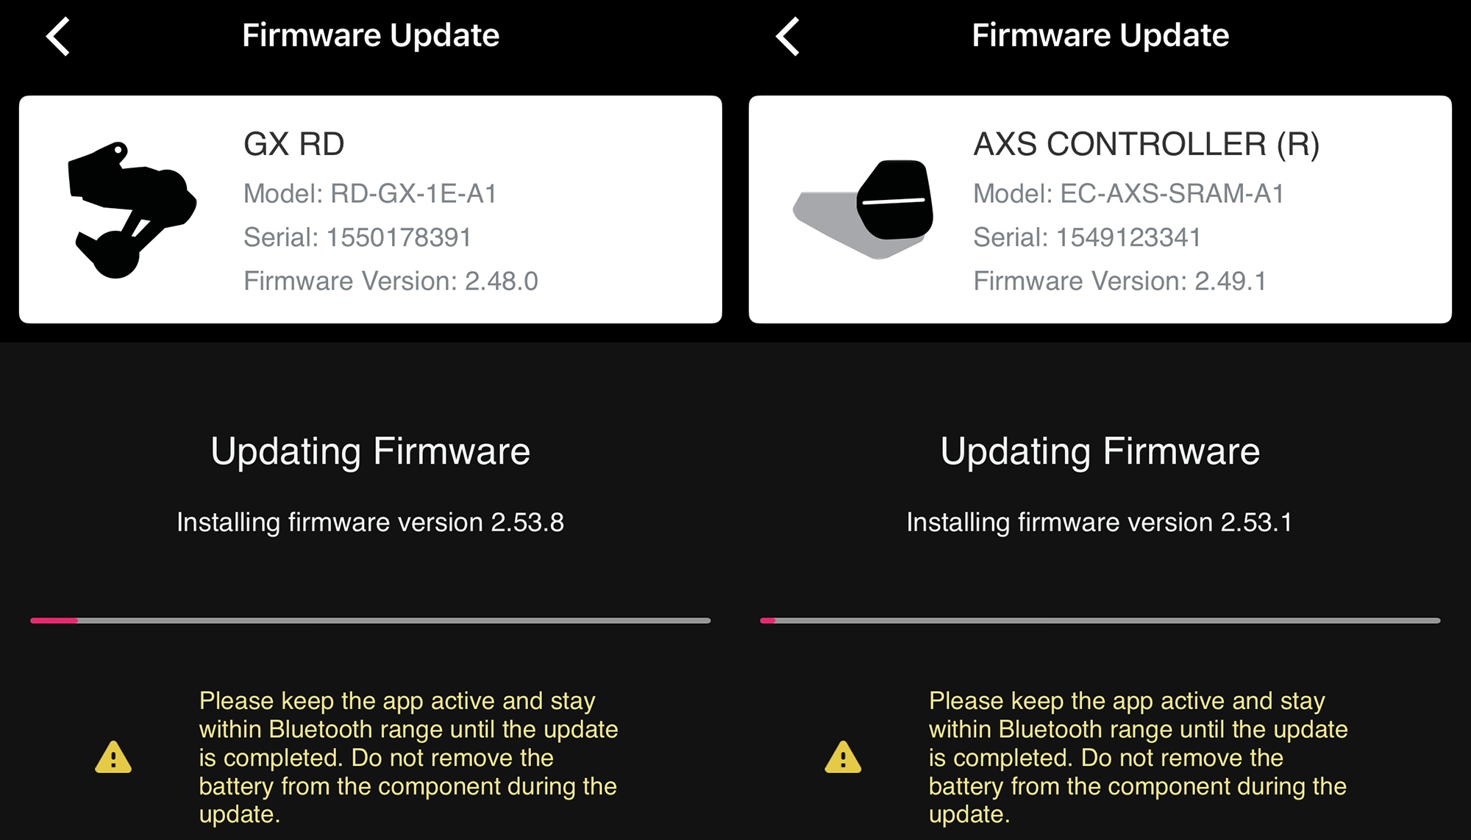Tap Installing firmware version 2.53.1 text
This screenshot has height=840, width=1471.
[1100, 523]
